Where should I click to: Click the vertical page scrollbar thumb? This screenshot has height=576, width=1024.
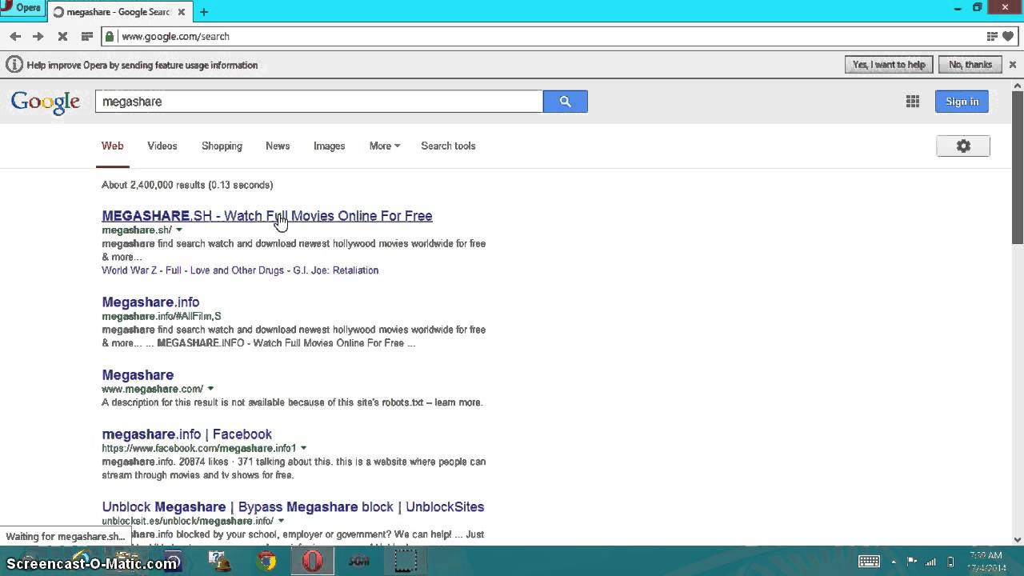(x=1018, y=169)
